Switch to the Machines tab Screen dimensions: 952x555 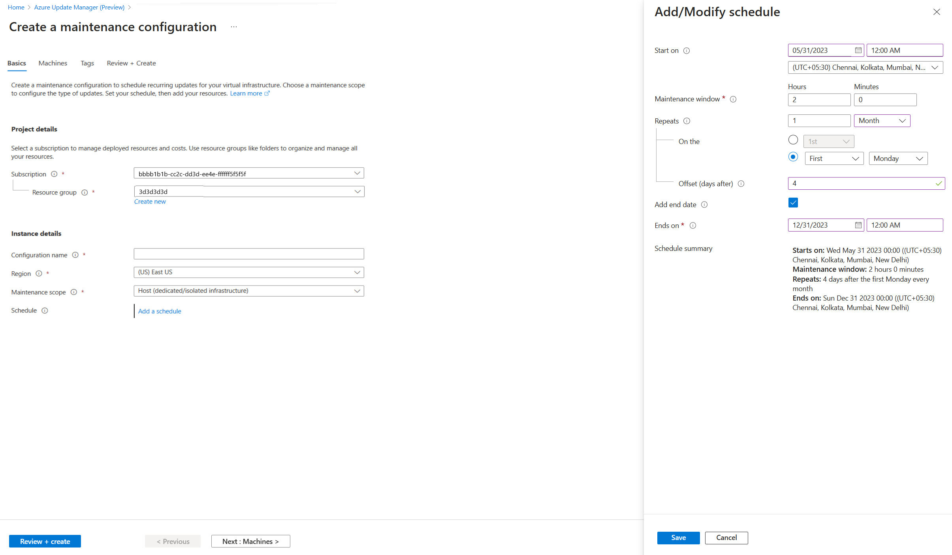pyautogui.click(x=53, y=63)
